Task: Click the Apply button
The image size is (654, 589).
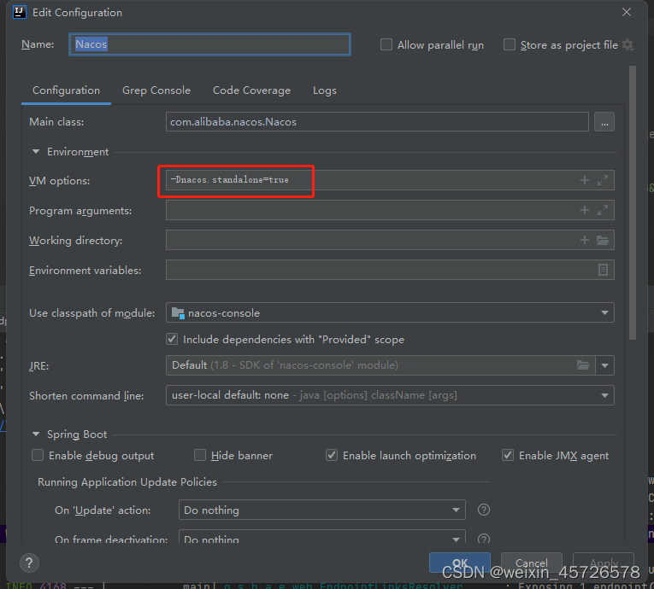Action: coord(604,563)
